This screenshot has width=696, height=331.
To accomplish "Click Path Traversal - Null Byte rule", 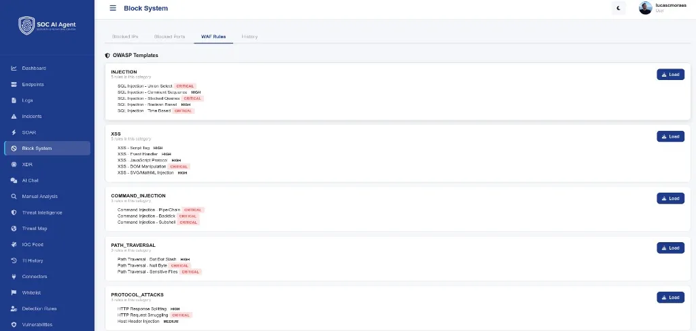I will (x=142, y=265).
